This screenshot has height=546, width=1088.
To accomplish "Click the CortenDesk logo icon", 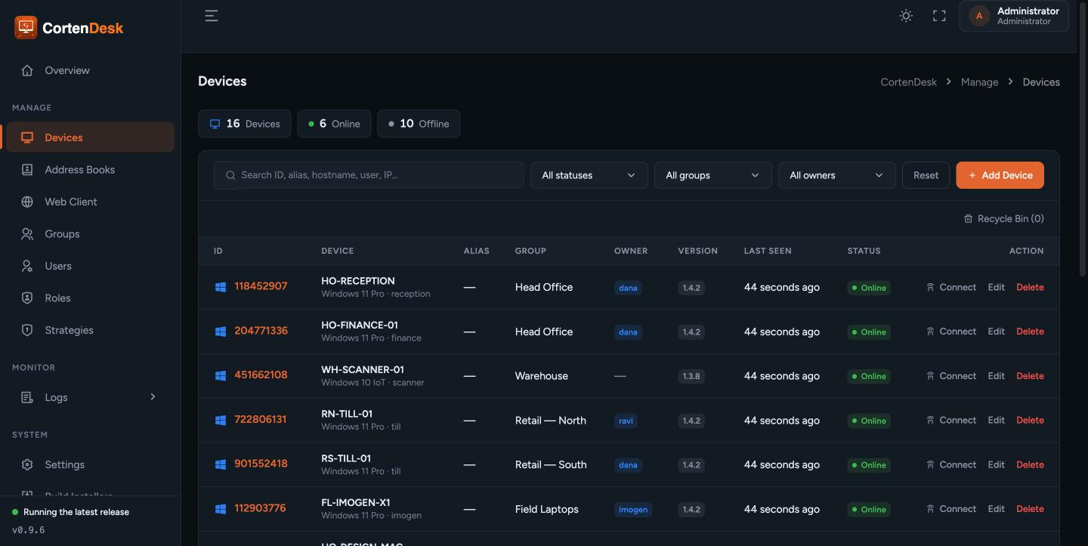I will pyautogui.click(x=26, y=27).
